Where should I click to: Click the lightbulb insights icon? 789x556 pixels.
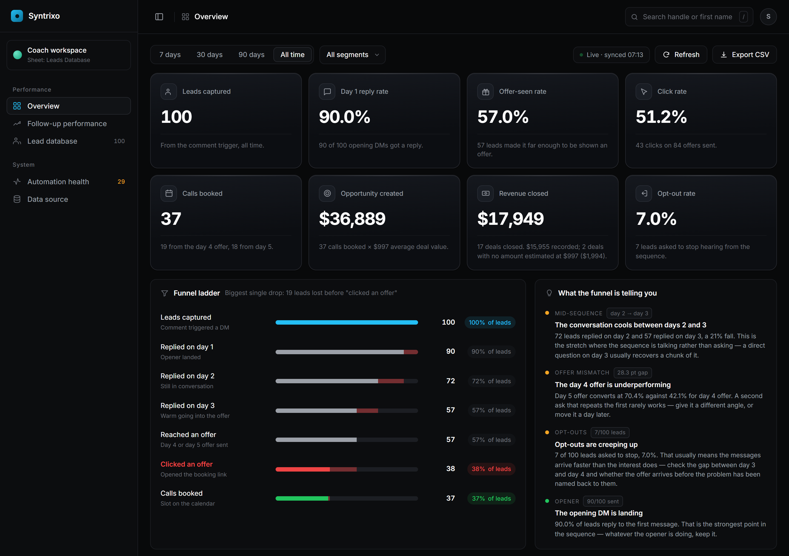click(549, 293)
